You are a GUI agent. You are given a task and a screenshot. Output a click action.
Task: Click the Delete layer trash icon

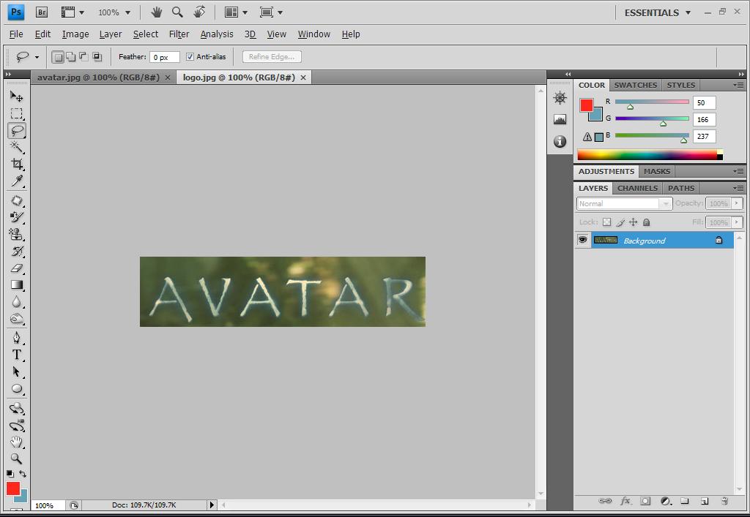point(724,501)
